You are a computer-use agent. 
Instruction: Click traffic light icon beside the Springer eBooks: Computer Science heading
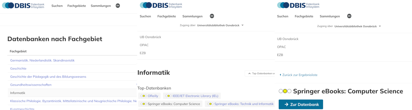285,91
